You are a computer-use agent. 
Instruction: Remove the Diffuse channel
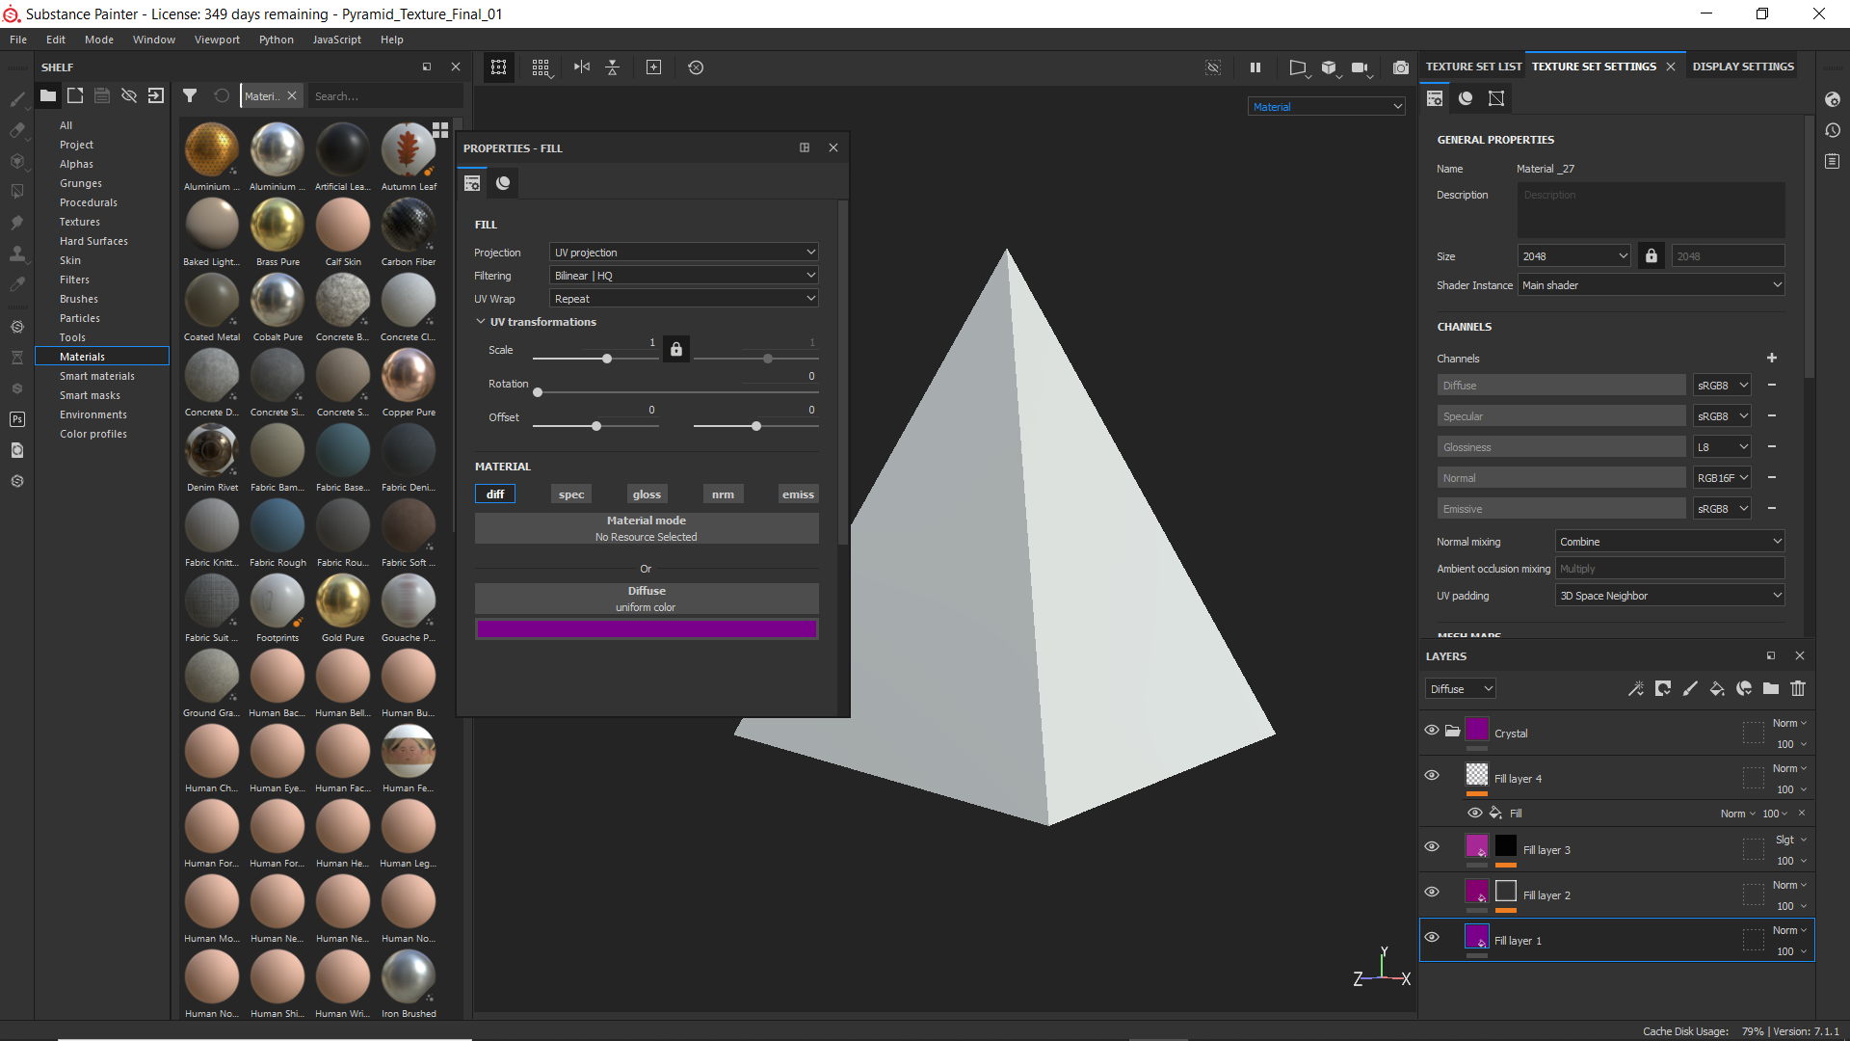click(1771, 385)
